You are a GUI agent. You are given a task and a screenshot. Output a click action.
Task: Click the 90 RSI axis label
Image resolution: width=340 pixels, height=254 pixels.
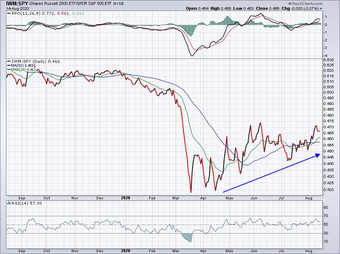[326, 208]
